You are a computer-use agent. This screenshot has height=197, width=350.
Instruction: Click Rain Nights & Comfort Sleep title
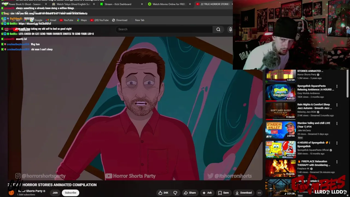[314, 106]
